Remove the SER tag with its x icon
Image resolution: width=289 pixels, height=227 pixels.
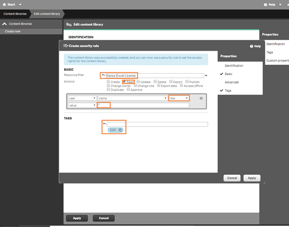coord(120,130)
